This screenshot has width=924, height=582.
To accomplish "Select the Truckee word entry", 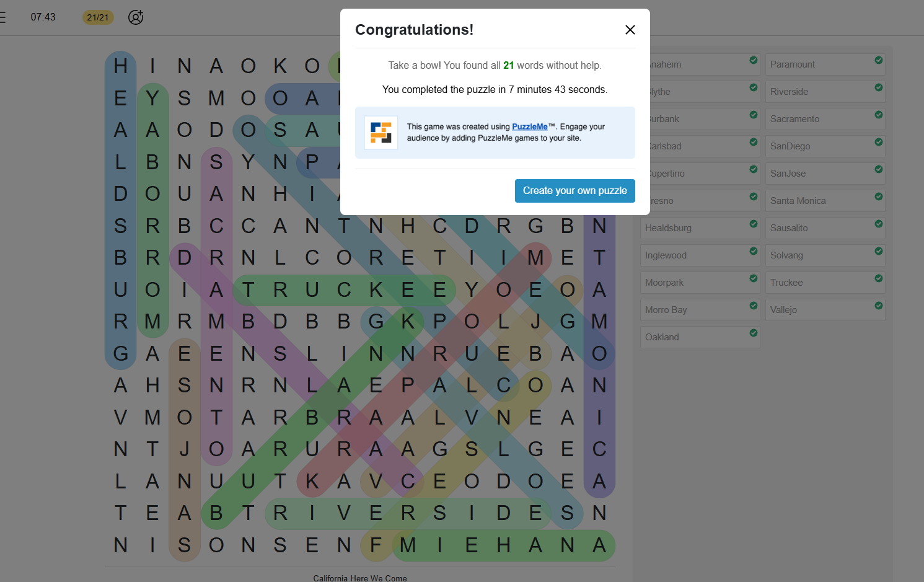I will [825, 283].
